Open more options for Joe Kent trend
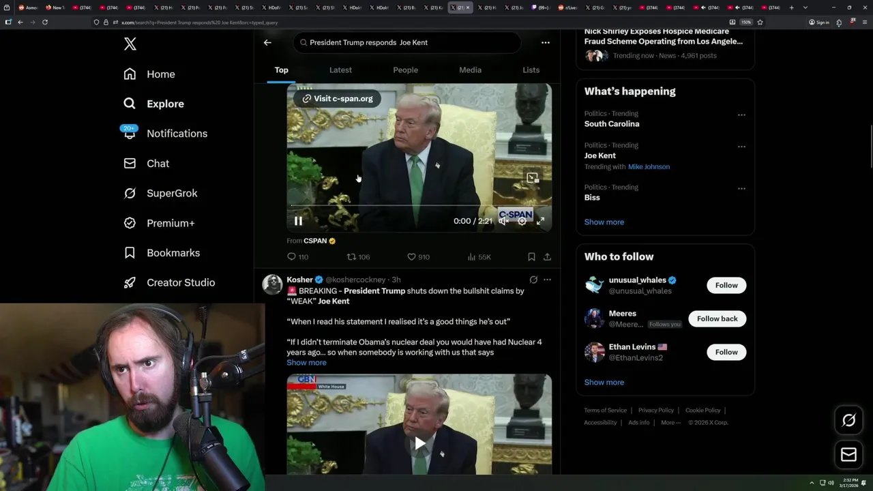The height and width of the screenshot is (491, 873). (741, 147)
